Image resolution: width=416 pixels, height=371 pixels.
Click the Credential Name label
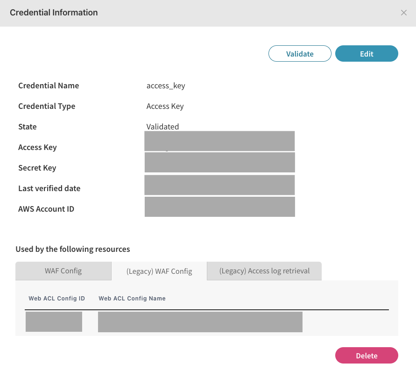49,86
